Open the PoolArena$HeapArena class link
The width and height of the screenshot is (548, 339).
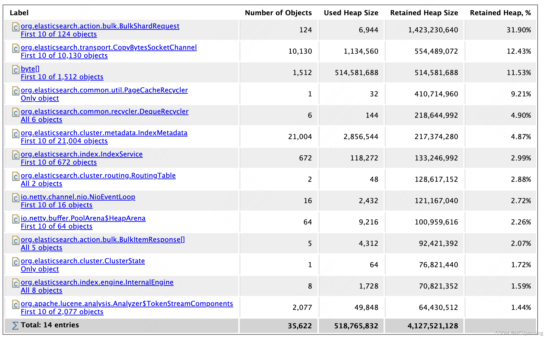point(83,218)
